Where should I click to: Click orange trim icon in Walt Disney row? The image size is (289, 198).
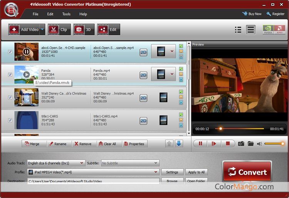pyautogui.click(x=181, y=97)
